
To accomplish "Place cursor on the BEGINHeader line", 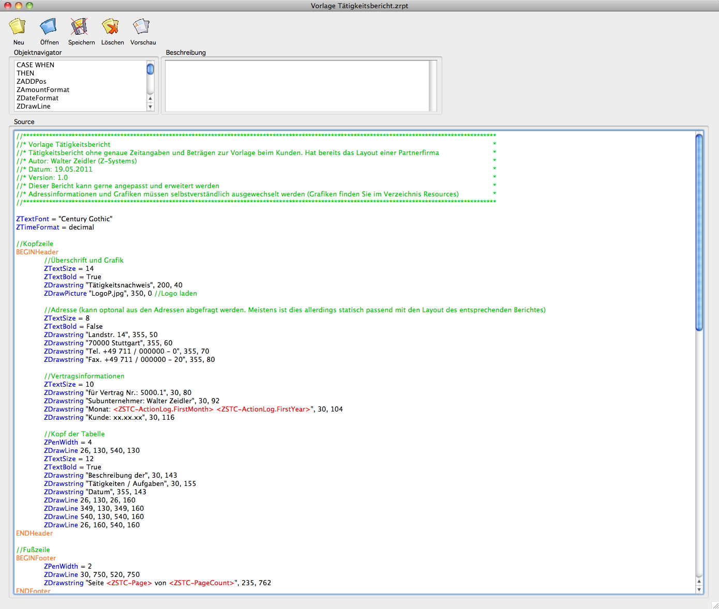I will tap(37, 252).
